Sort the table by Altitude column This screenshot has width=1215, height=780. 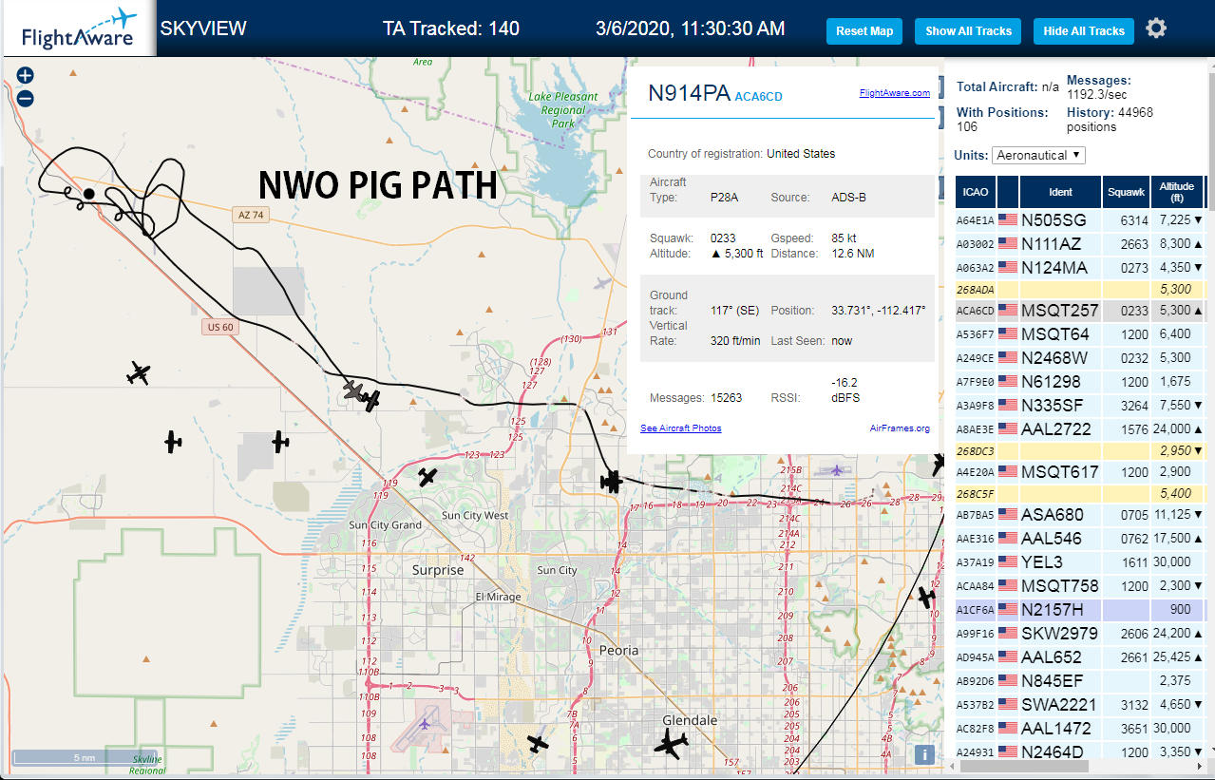click(x=1177, y=192)
